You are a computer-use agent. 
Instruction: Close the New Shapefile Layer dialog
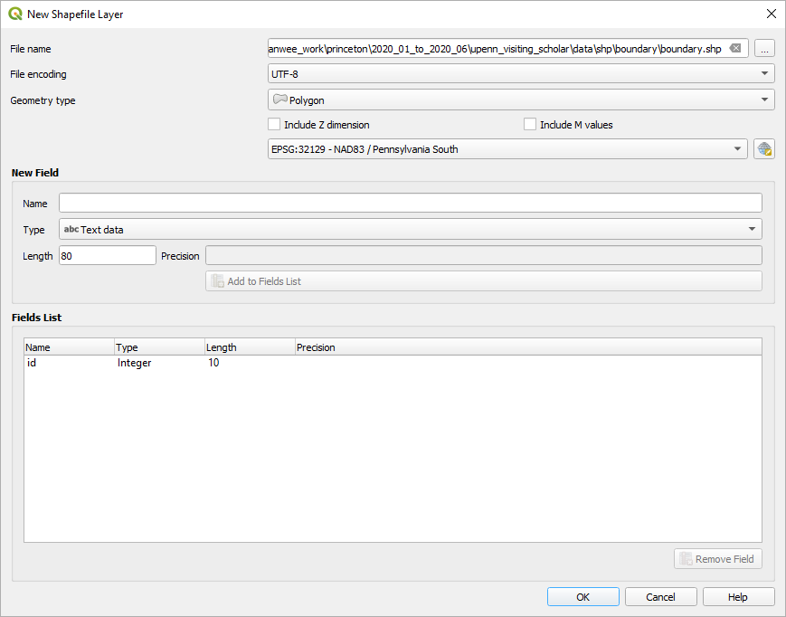(x=771, y=14)
